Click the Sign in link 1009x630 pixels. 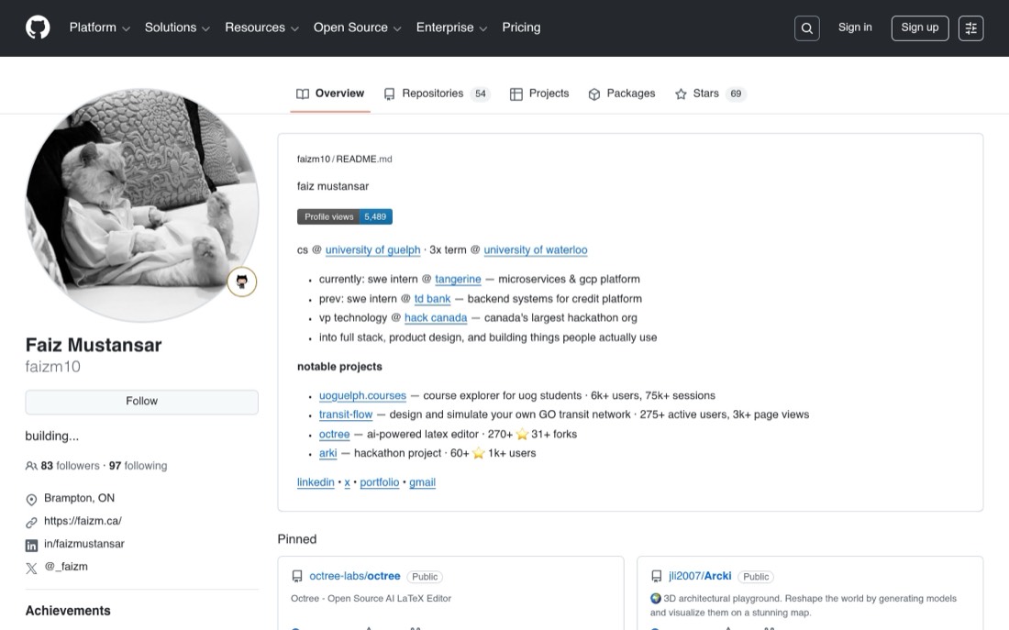pyautogui.click(x=855, y=28)
